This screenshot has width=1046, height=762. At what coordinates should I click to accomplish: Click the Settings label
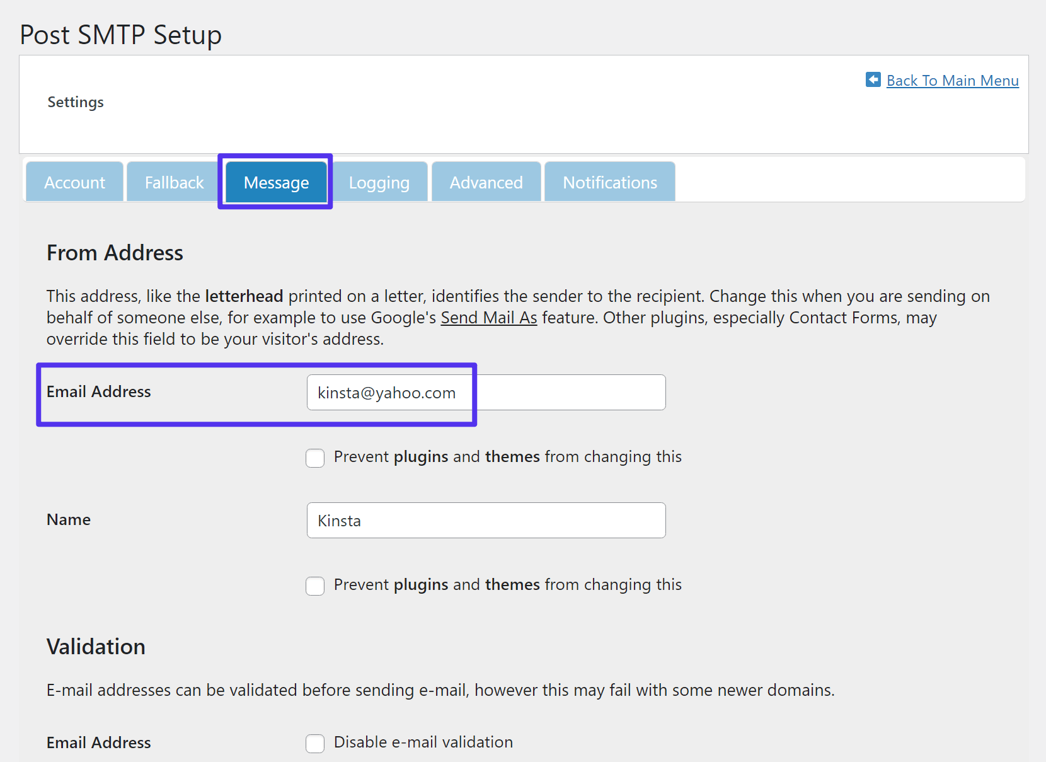(75, 101)
